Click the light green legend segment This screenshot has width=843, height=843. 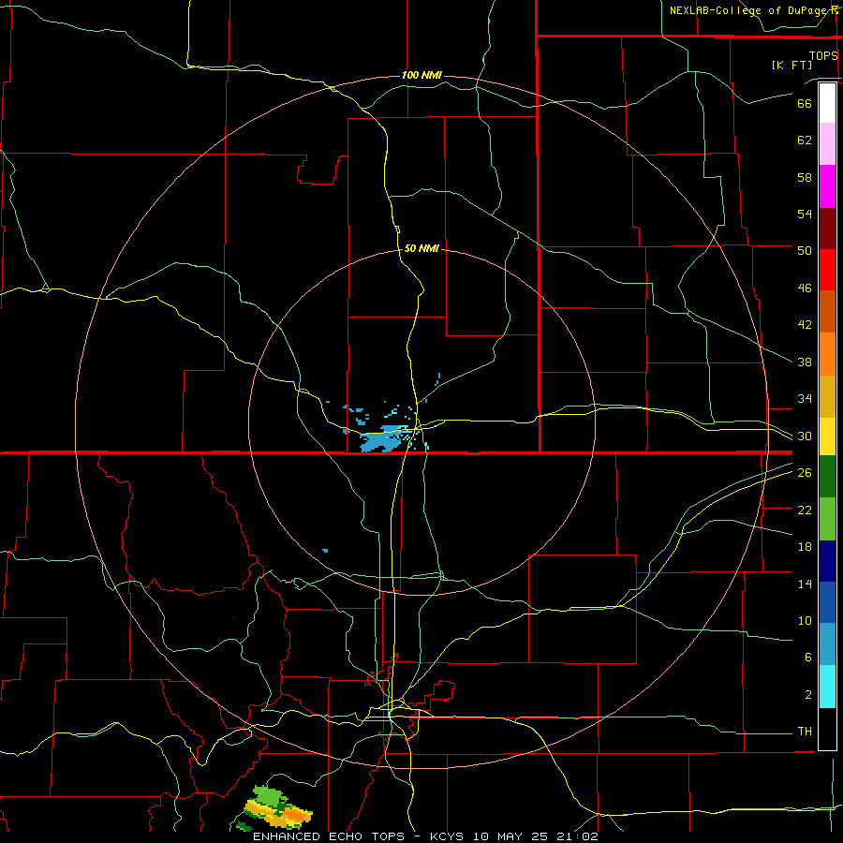pyautogui.click(x=827, y=519)
